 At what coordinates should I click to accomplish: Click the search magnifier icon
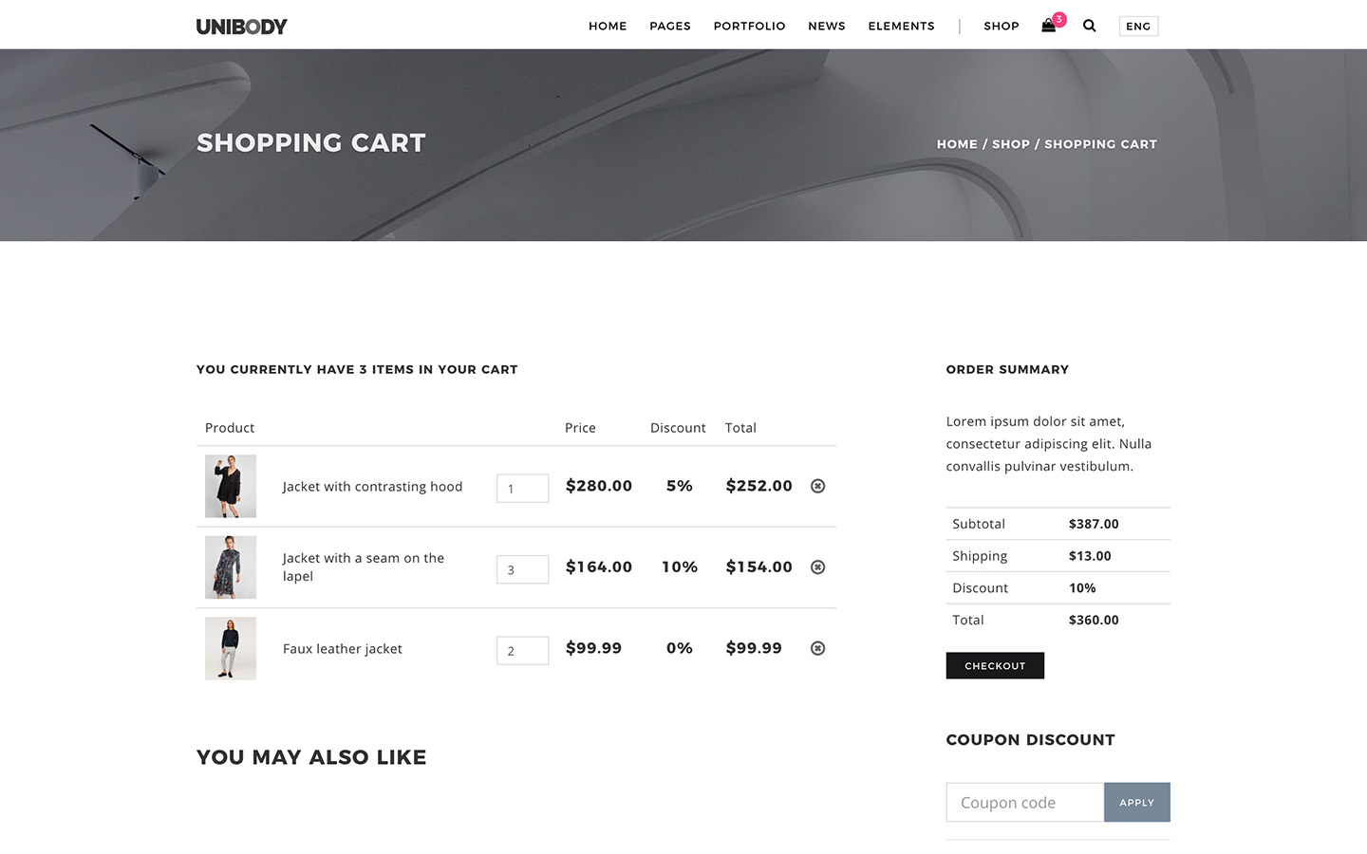click(x=1090, y=26)
